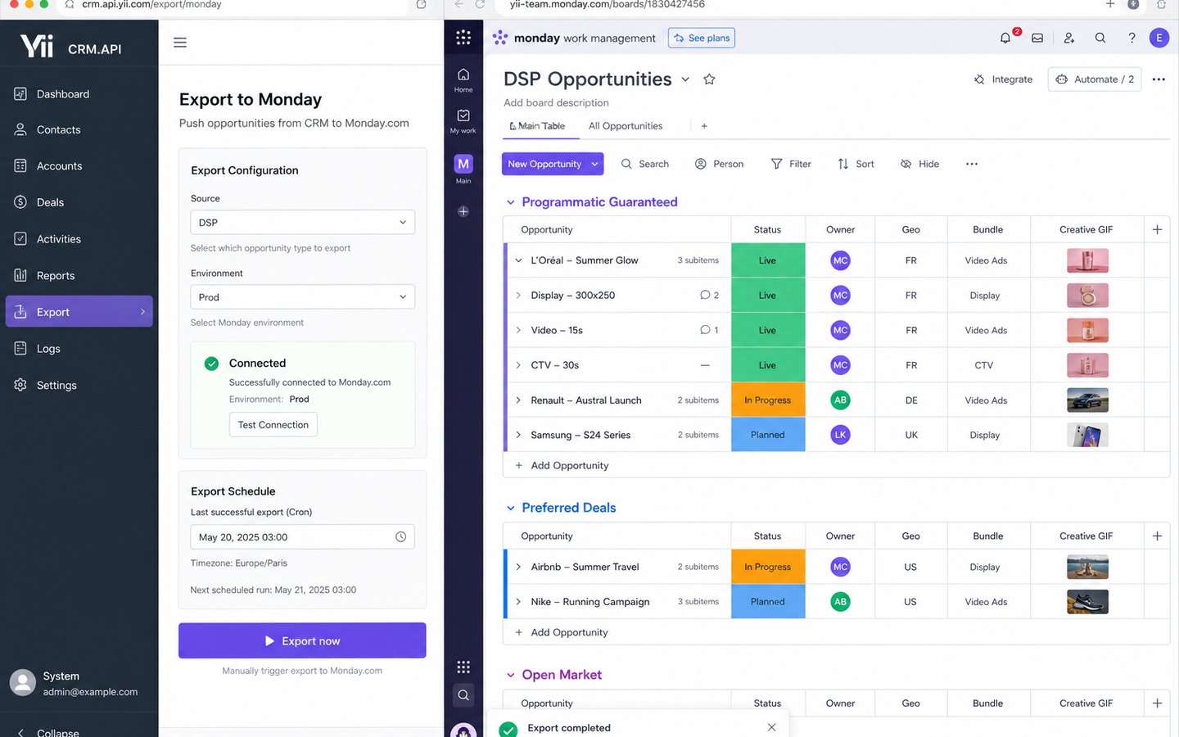Image resolution: width=1179 pixels, height=737 pixels.
Task: Expand Renault – Austral Launch subitems
Action: click(518, 400)
